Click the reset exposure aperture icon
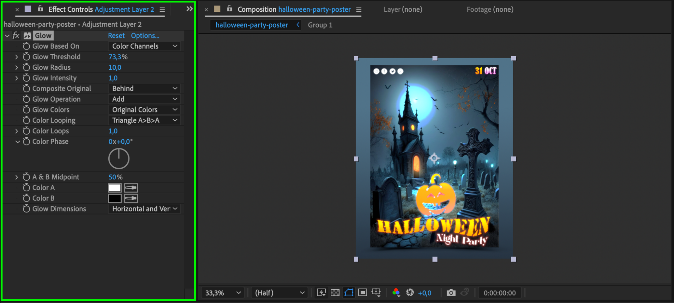The height and width of the screenshot is (303, 674). [x=410, y=293]
